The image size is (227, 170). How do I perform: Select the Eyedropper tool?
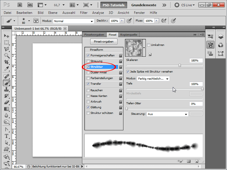click(7, 69)
